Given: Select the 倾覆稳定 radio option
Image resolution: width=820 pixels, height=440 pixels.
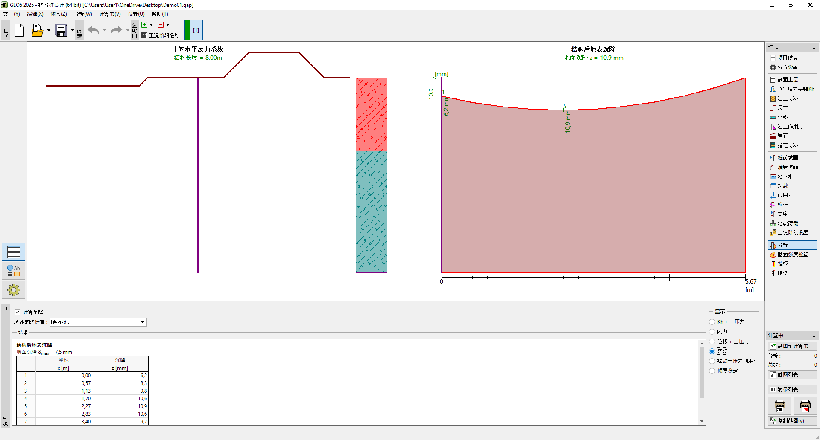Looking at the screenshot, I should point(712,371).
